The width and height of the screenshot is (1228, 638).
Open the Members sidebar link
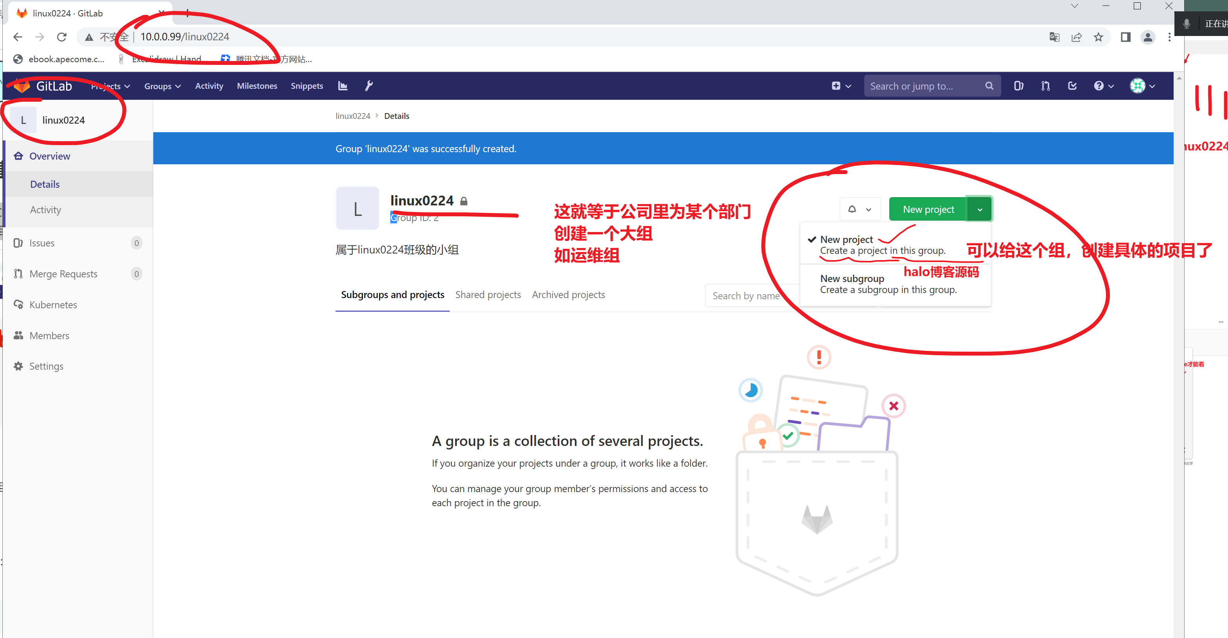[49, 335]
